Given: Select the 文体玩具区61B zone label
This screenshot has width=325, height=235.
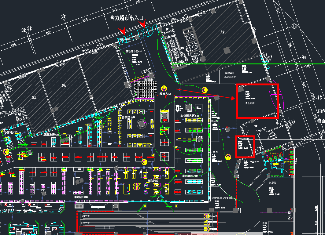Looking at the screenshot, I should (190, 116).
